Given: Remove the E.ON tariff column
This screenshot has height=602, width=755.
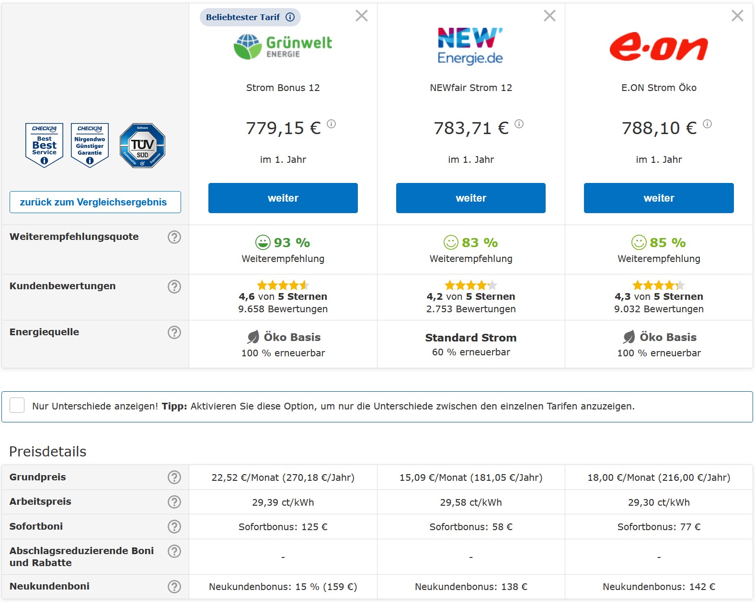Looking at the screenshot, I should 737,16.
